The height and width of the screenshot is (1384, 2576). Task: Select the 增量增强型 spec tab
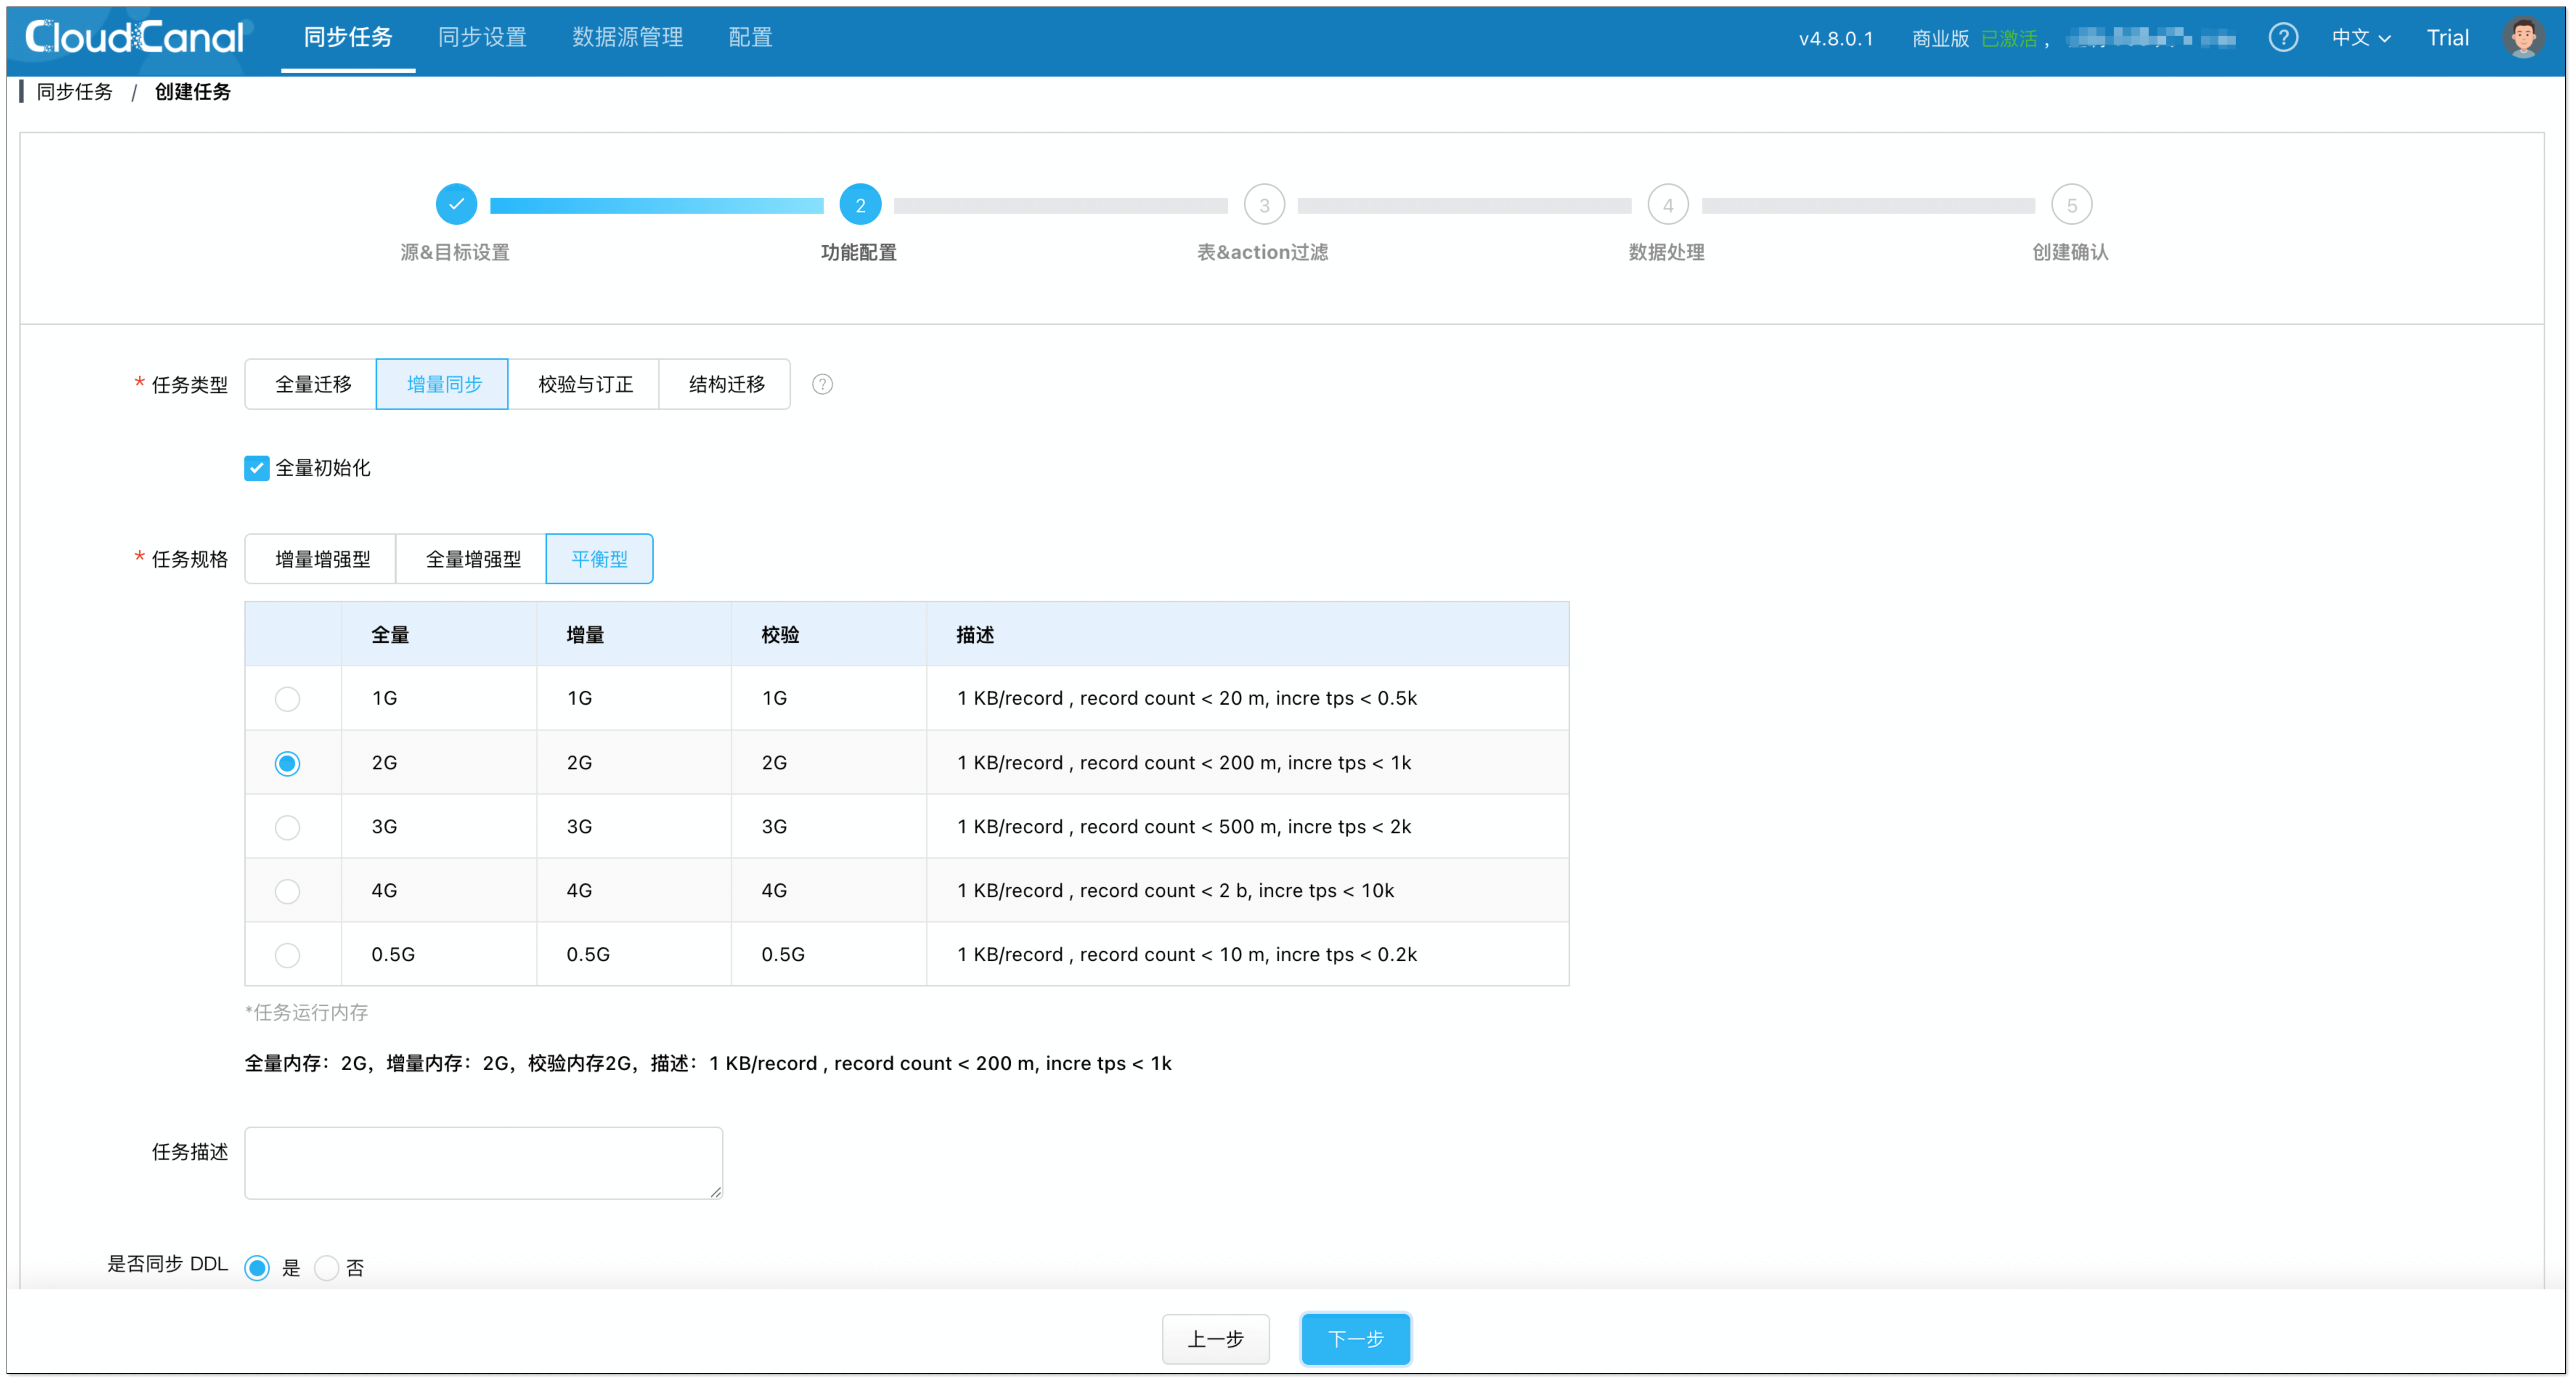[322, 559]
